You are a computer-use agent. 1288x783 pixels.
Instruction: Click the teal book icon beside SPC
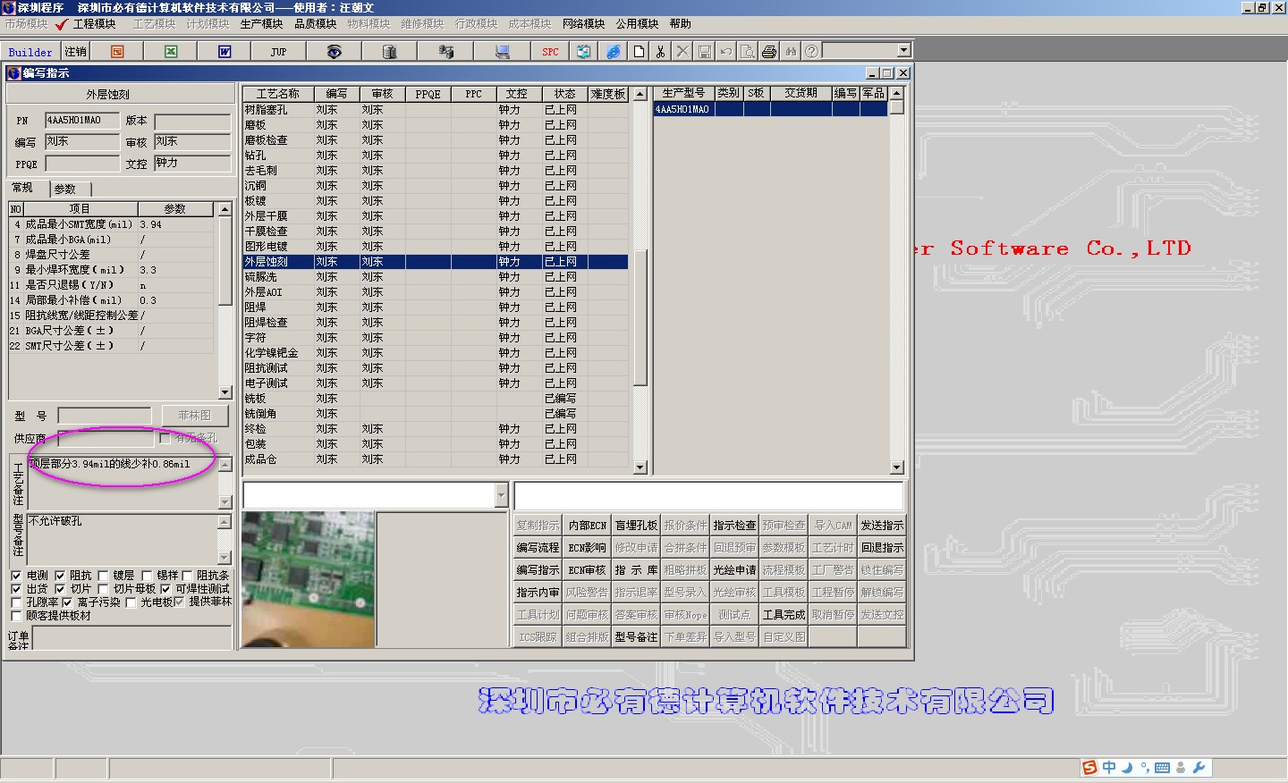[x=583, y=52]
